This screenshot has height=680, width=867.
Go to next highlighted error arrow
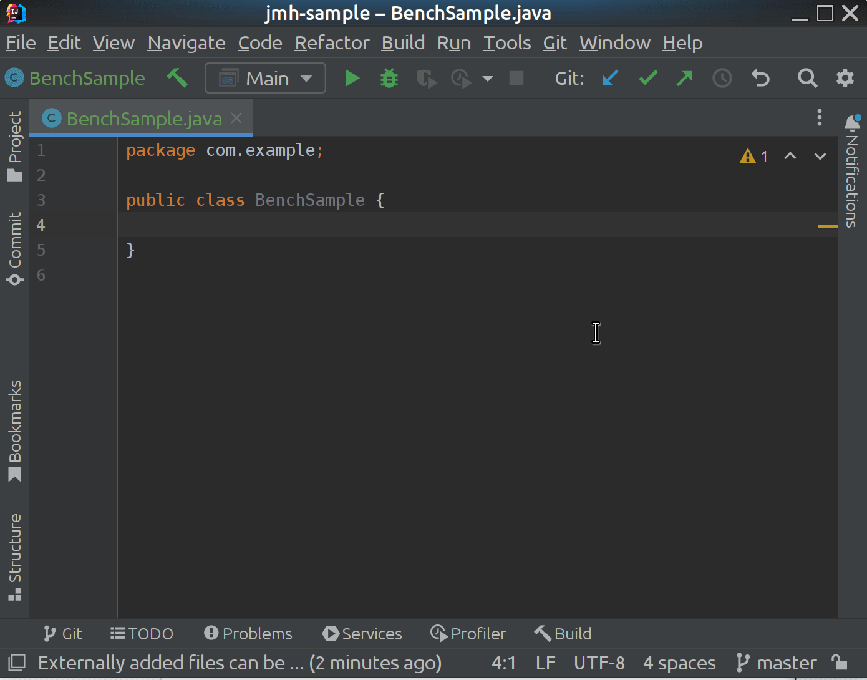tap(820, 156)
